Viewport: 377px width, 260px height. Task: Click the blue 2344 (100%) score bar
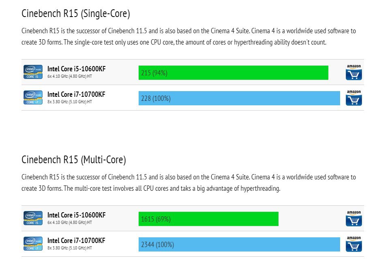[239, 245]
